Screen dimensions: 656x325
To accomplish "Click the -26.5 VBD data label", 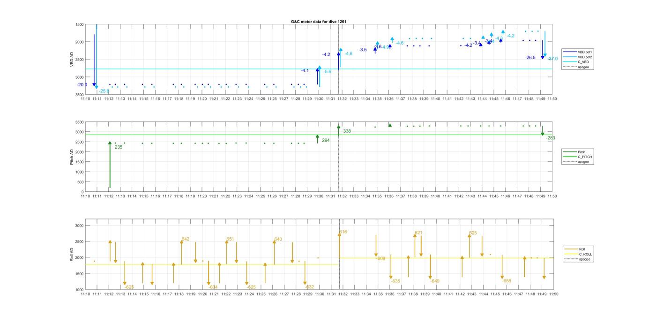I will 530,58.
